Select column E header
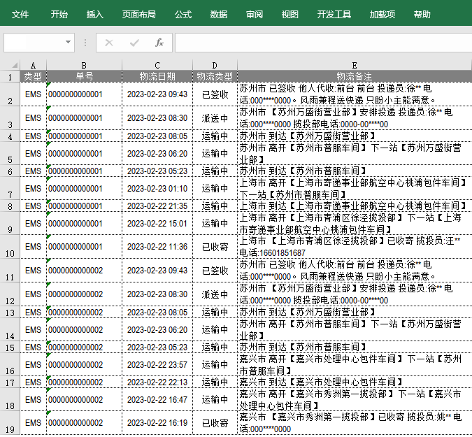The width and height of the screenshot is (472, 437). (354, 65)
